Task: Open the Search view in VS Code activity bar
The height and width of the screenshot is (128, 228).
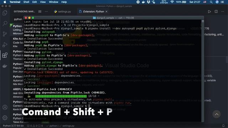Action: point(5,23)
